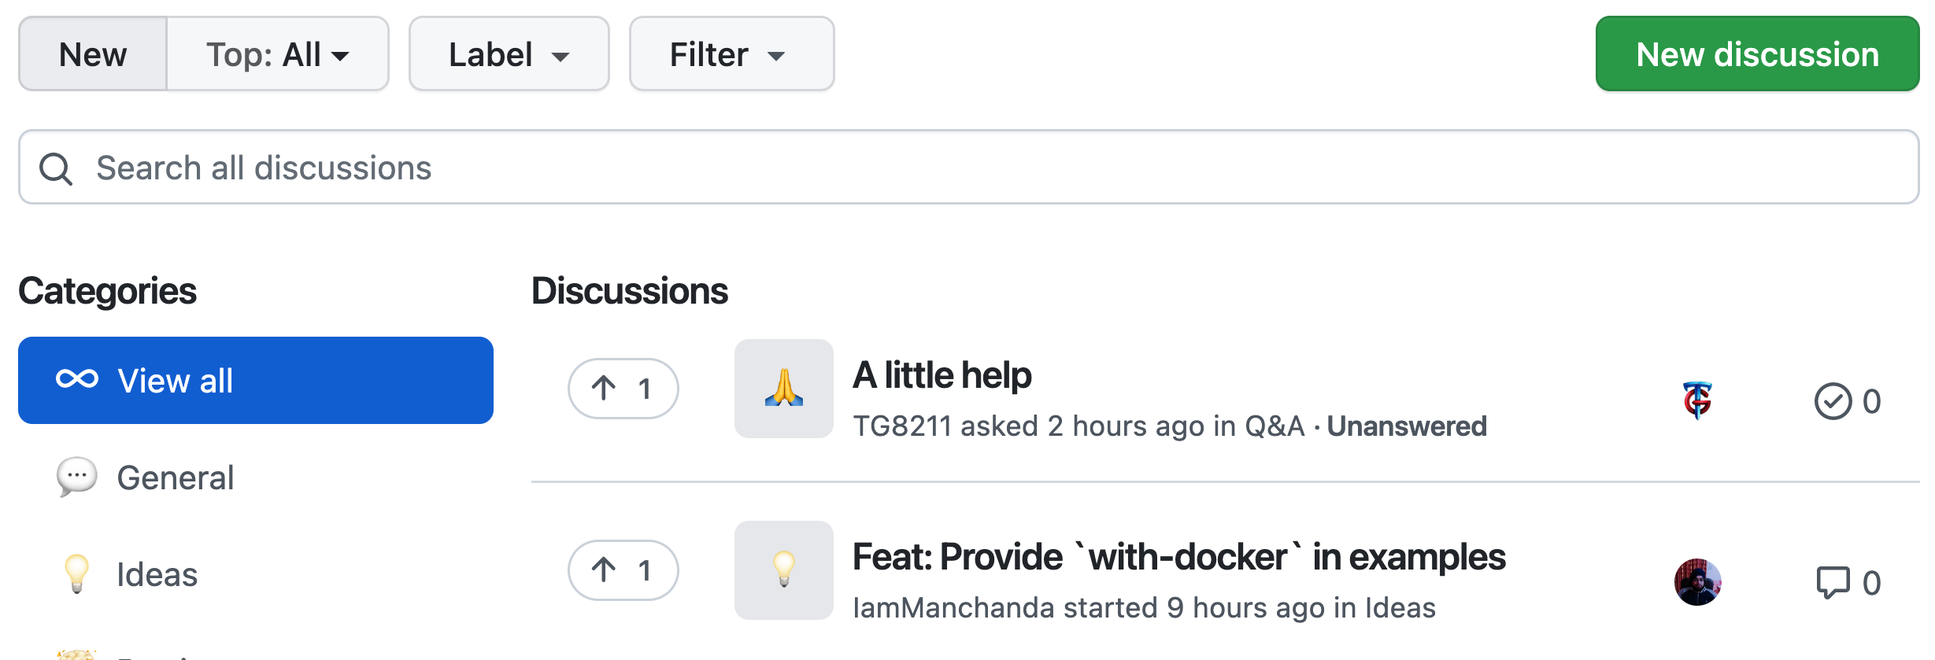Open the Filter dropdown menu
The image size is (1935, 660).
click(x=731, y=54)
